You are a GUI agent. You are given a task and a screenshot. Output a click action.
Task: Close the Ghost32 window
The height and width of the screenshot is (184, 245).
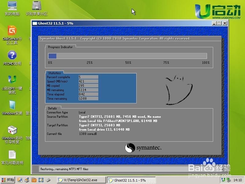click(x=225, y=23)
